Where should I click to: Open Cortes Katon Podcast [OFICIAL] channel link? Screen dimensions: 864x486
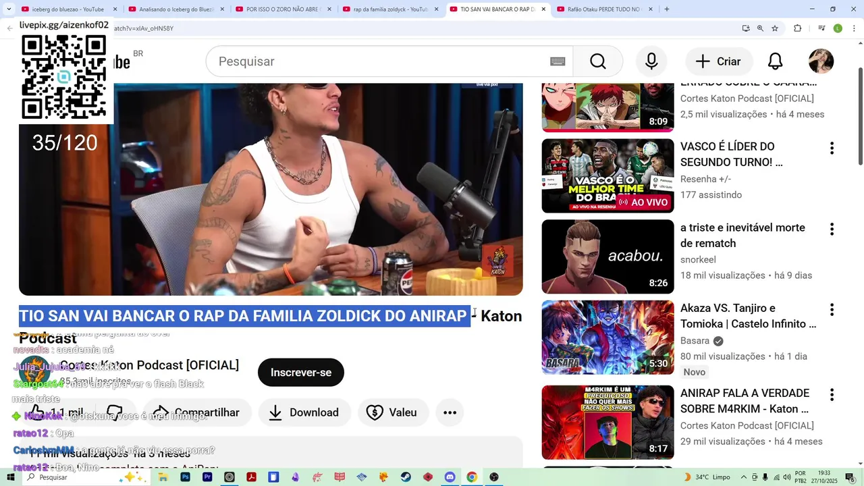[149, 365]
